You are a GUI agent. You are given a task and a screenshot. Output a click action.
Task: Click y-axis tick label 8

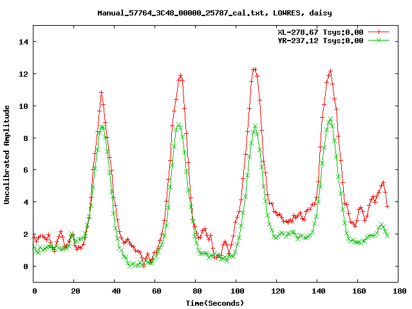tap(26, 138)
